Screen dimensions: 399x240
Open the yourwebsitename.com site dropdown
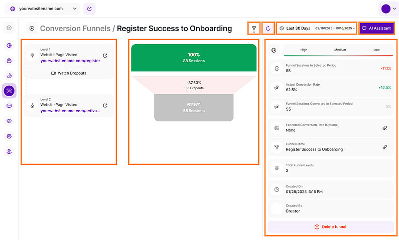click(x=44, y=9)
